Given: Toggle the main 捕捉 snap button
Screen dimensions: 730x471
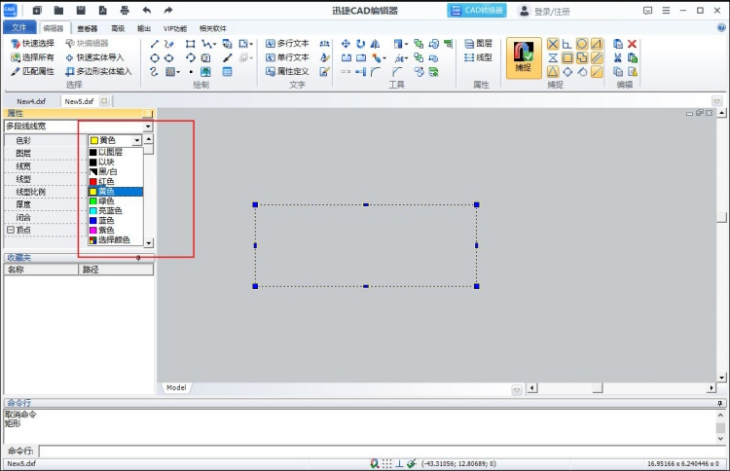Looking at the screenshot, I should click(524, 57).
